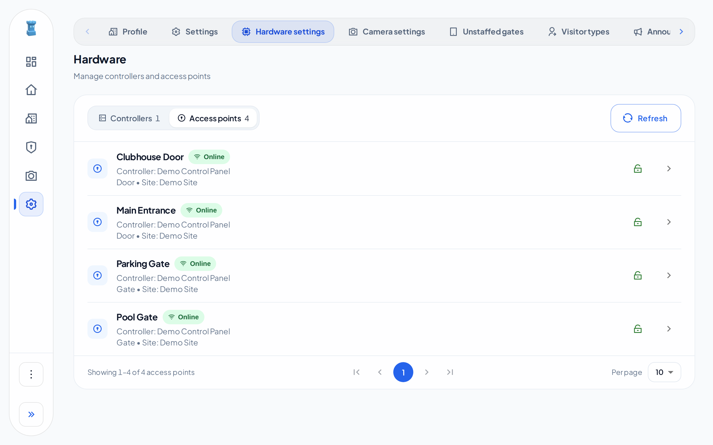Viewport: 713px width, 445px height.
Task: Open the camera icon in sidebar
Action: pos(31,176)
